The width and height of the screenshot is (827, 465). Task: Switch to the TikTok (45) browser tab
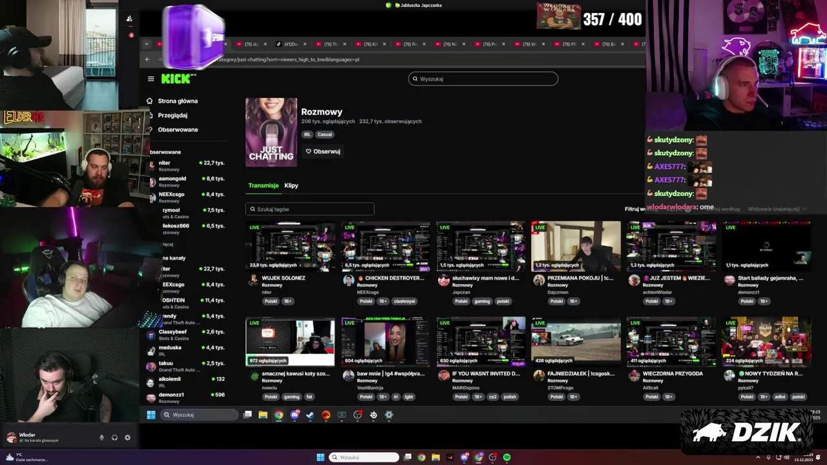(291, 44)
